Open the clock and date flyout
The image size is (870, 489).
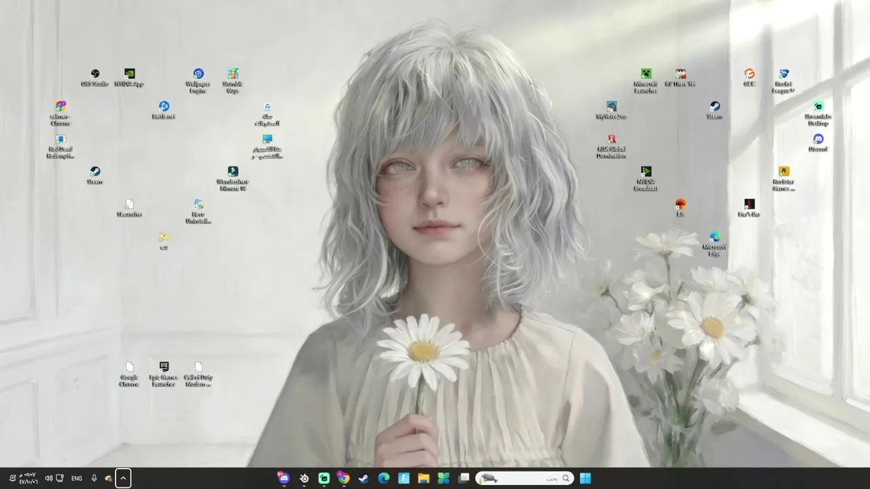(28, 478)
